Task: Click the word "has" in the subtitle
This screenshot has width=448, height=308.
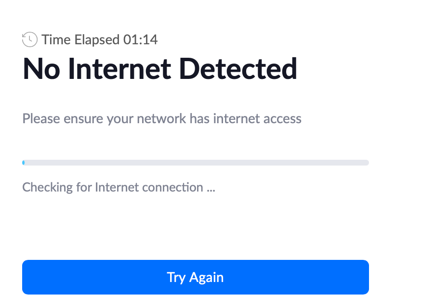Action: [199, 118]
